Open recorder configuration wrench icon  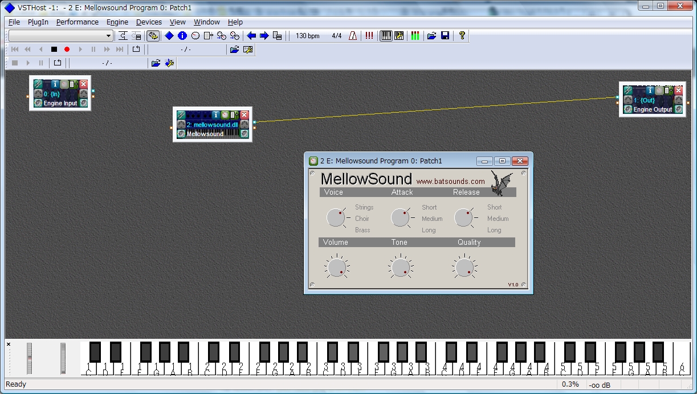click(169, 63)
